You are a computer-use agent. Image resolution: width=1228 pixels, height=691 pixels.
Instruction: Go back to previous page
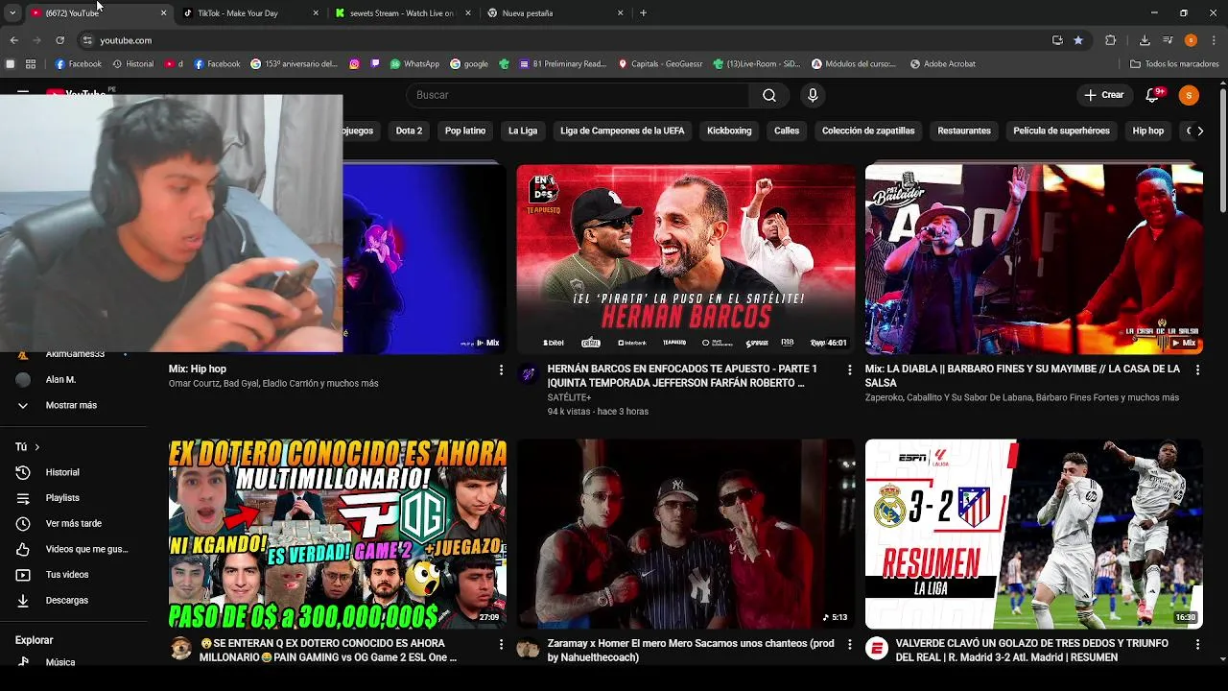click(13, 40)
